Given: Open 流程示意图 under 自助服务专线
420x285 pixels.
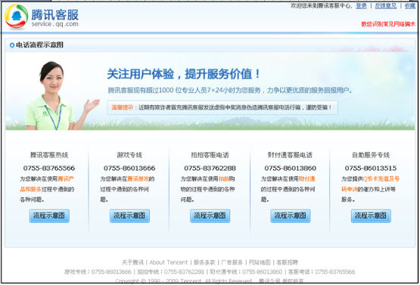Looking at the screenshot, I should [x=371, y=215].
